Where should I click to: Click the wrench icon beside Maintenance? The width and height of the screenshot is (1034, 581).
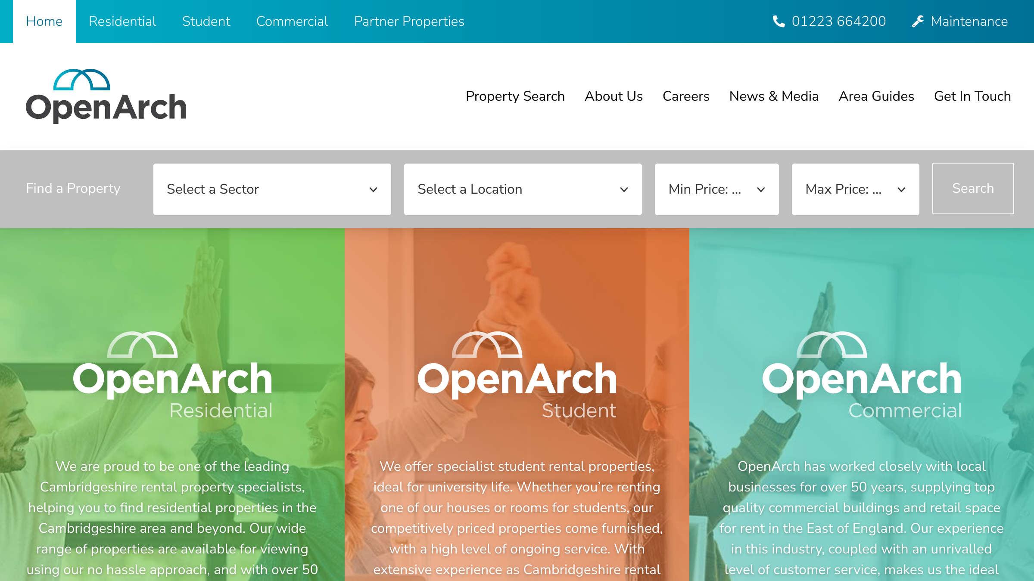click(x=918, y=21)
